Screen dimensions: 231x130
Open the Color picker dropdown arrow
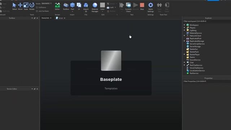[x=103, y=11]
